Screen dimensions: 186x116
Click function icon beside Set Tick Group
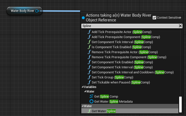pos(89,77)
